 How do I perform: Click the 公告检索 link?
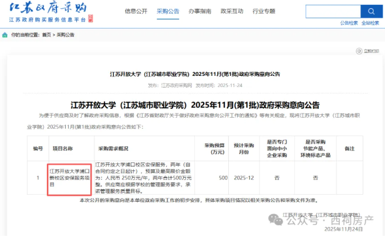pos(349,23)
